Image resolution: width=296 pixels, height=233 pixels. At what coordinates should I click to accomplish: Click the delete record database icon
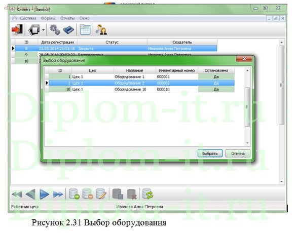[88, 194]
